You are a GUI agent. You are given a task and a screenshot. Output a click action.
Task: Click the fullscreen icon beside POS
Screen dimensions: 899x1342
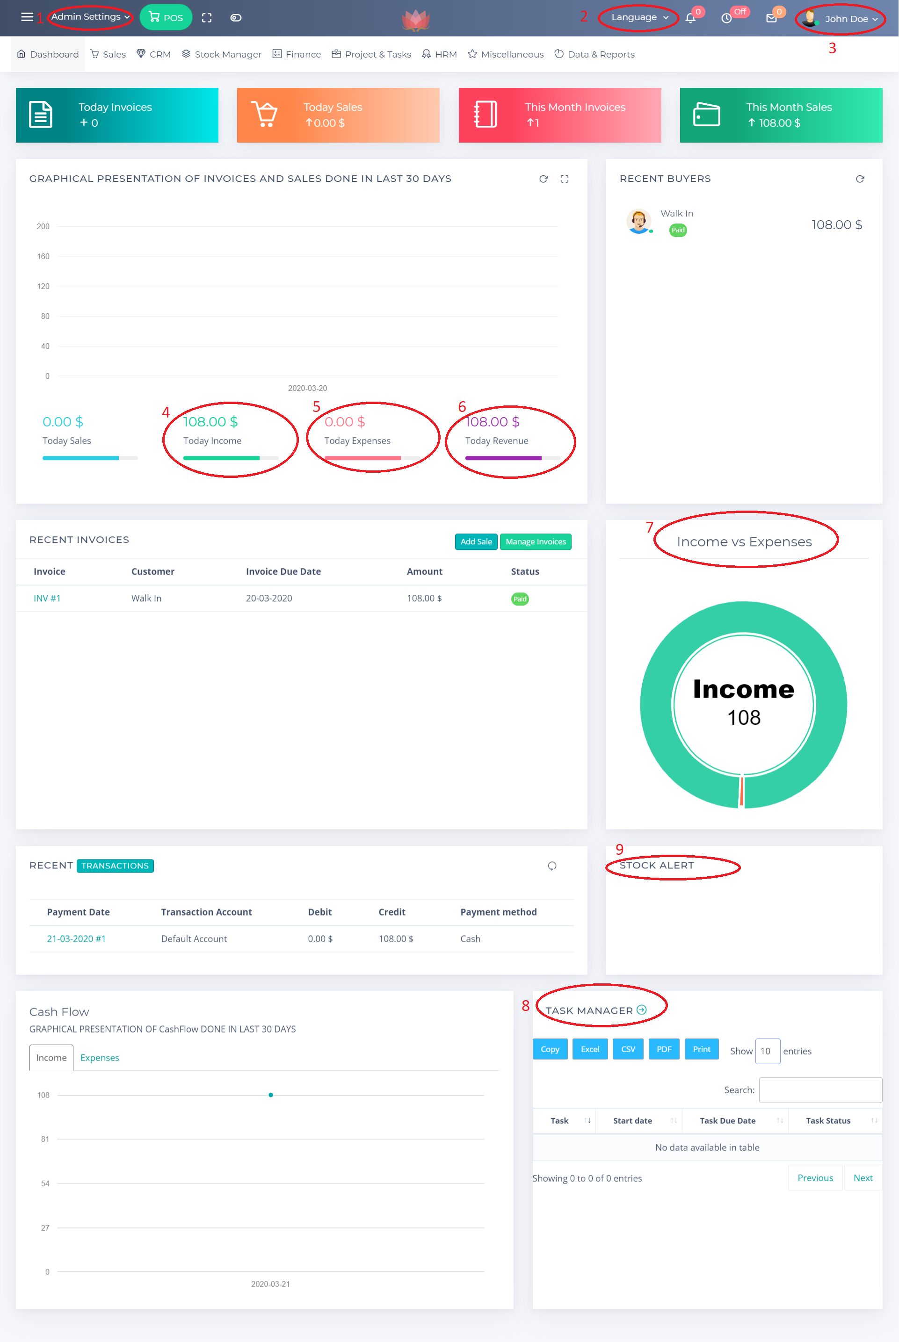coord(207,18)
